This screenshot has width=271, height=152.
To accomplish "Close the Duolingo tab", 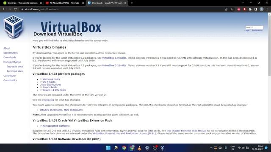I will 41,3.
